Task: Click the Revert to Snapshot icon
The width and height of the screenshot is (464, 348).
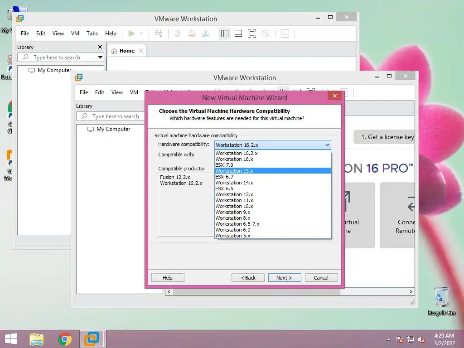Action: click(x=192, y=34)
